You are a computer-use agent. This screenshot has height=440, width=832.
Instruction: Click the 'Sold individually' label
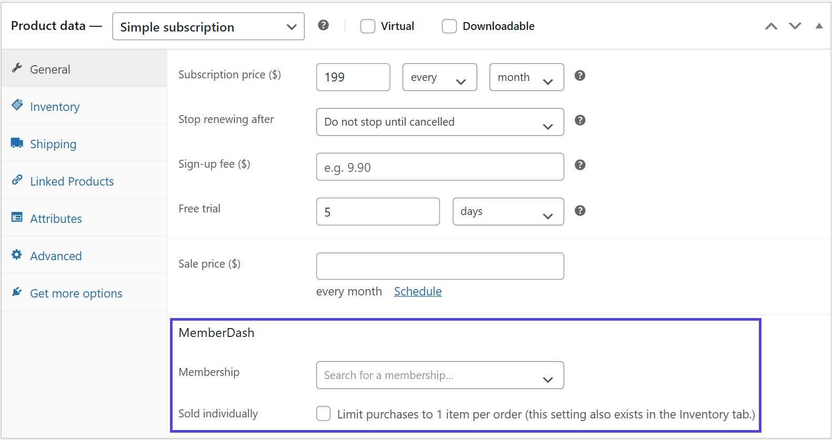[218, 414]
